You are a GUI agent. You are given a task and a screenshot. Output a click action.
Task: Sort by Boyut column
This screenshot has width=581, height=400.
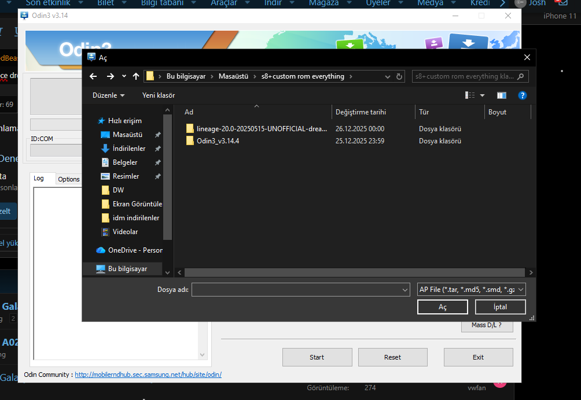click(508, 112)
